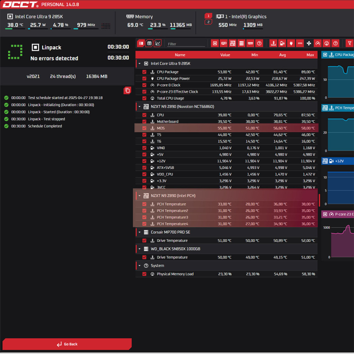
Task: Click the GPU memory 1309 MB bar
Action: tap(253, 29)
